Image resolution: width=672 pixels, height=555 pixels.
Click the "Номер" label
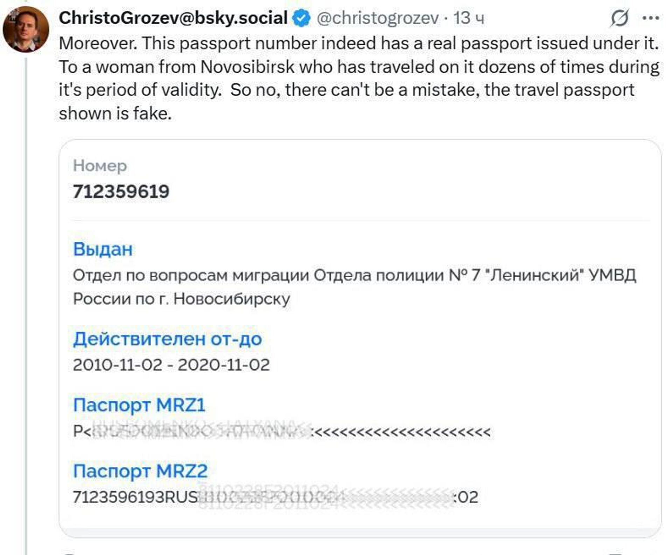point(100,166)
